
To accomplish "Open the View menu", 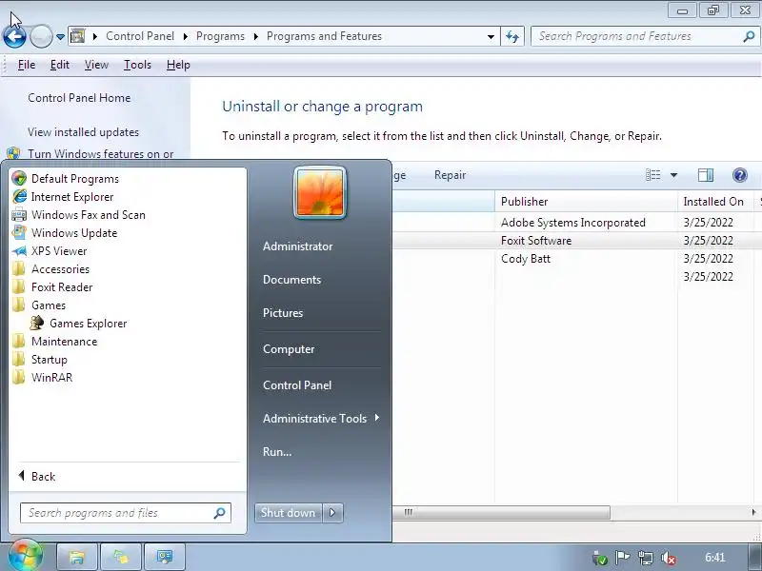I will 96,65.
